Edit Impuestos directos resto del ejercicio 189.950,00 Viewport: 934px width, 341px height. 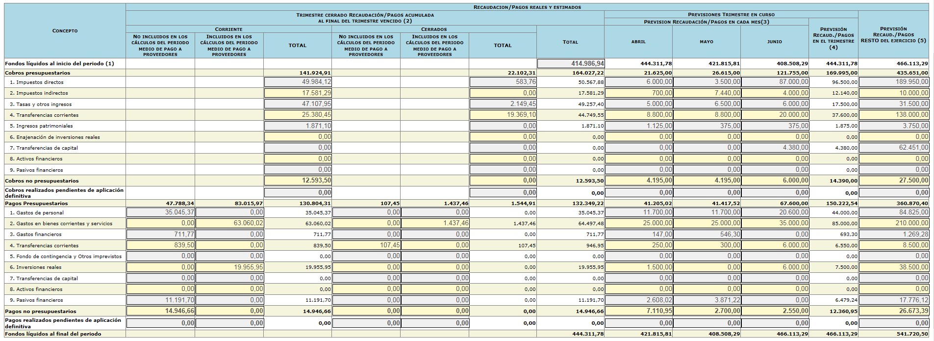(x=894, y=82)
